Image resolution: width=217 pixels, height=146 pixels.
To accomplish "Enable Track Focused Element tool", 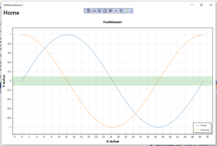I will (111, 11).
